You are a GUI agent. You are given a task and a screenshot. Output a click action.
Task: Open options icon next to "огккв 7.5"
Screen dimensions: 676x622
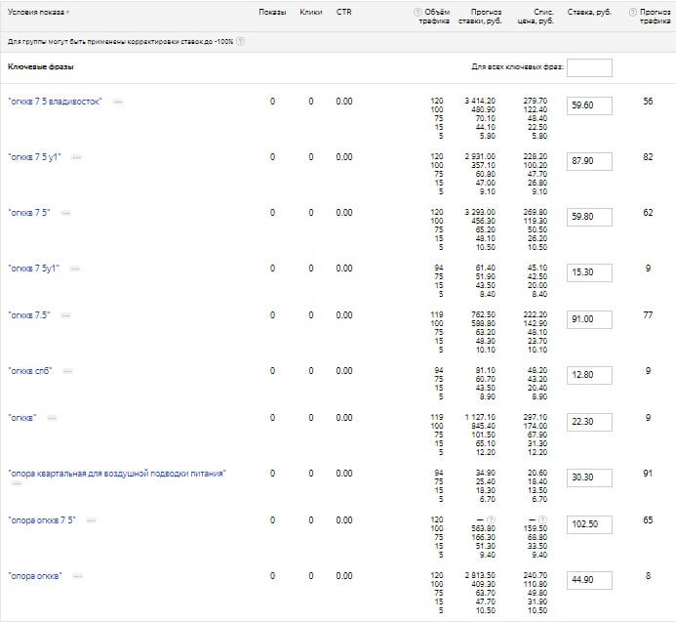click(65, 316)
